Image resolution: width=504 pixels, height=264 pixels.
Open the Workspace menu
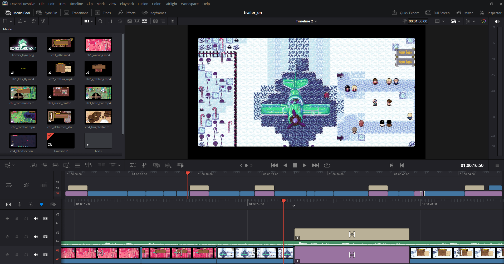[x=190, y=4]
